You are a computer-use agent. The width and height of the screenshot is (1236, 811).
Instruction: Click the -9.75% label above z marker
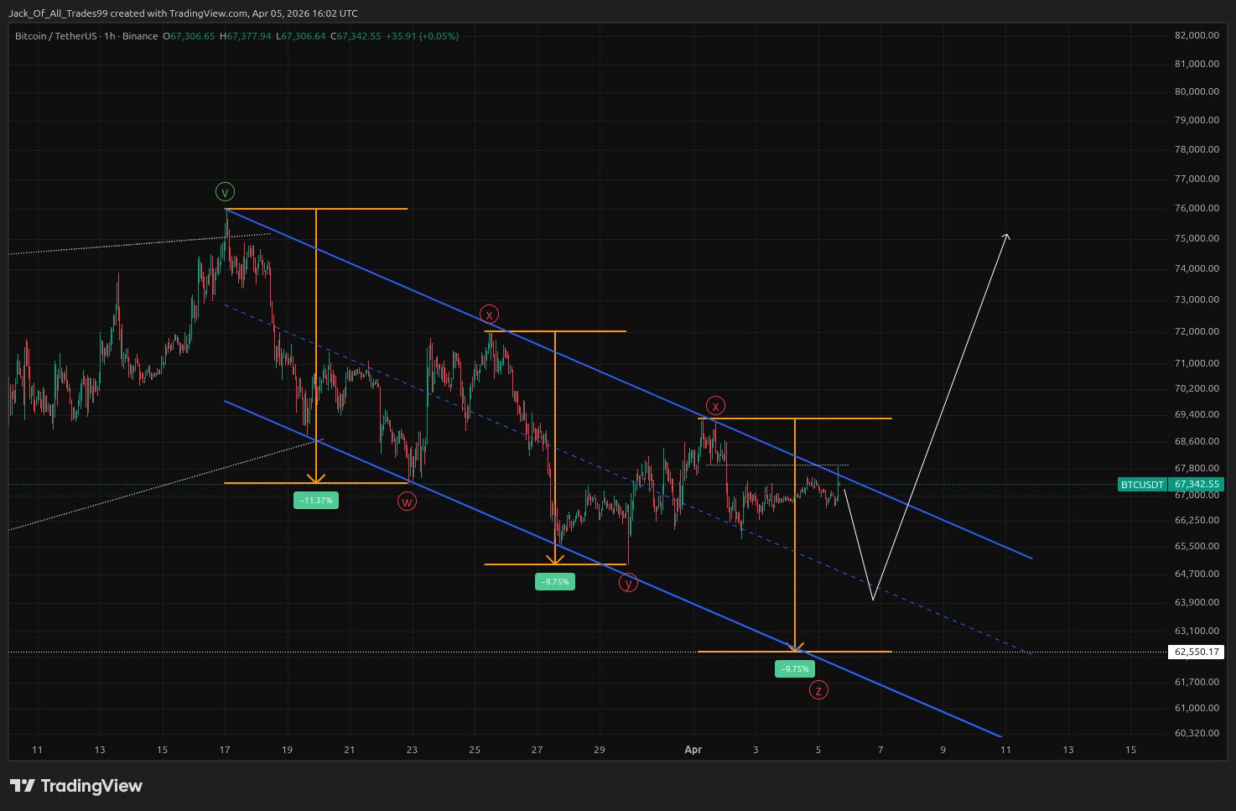click(x=794, y=668)
